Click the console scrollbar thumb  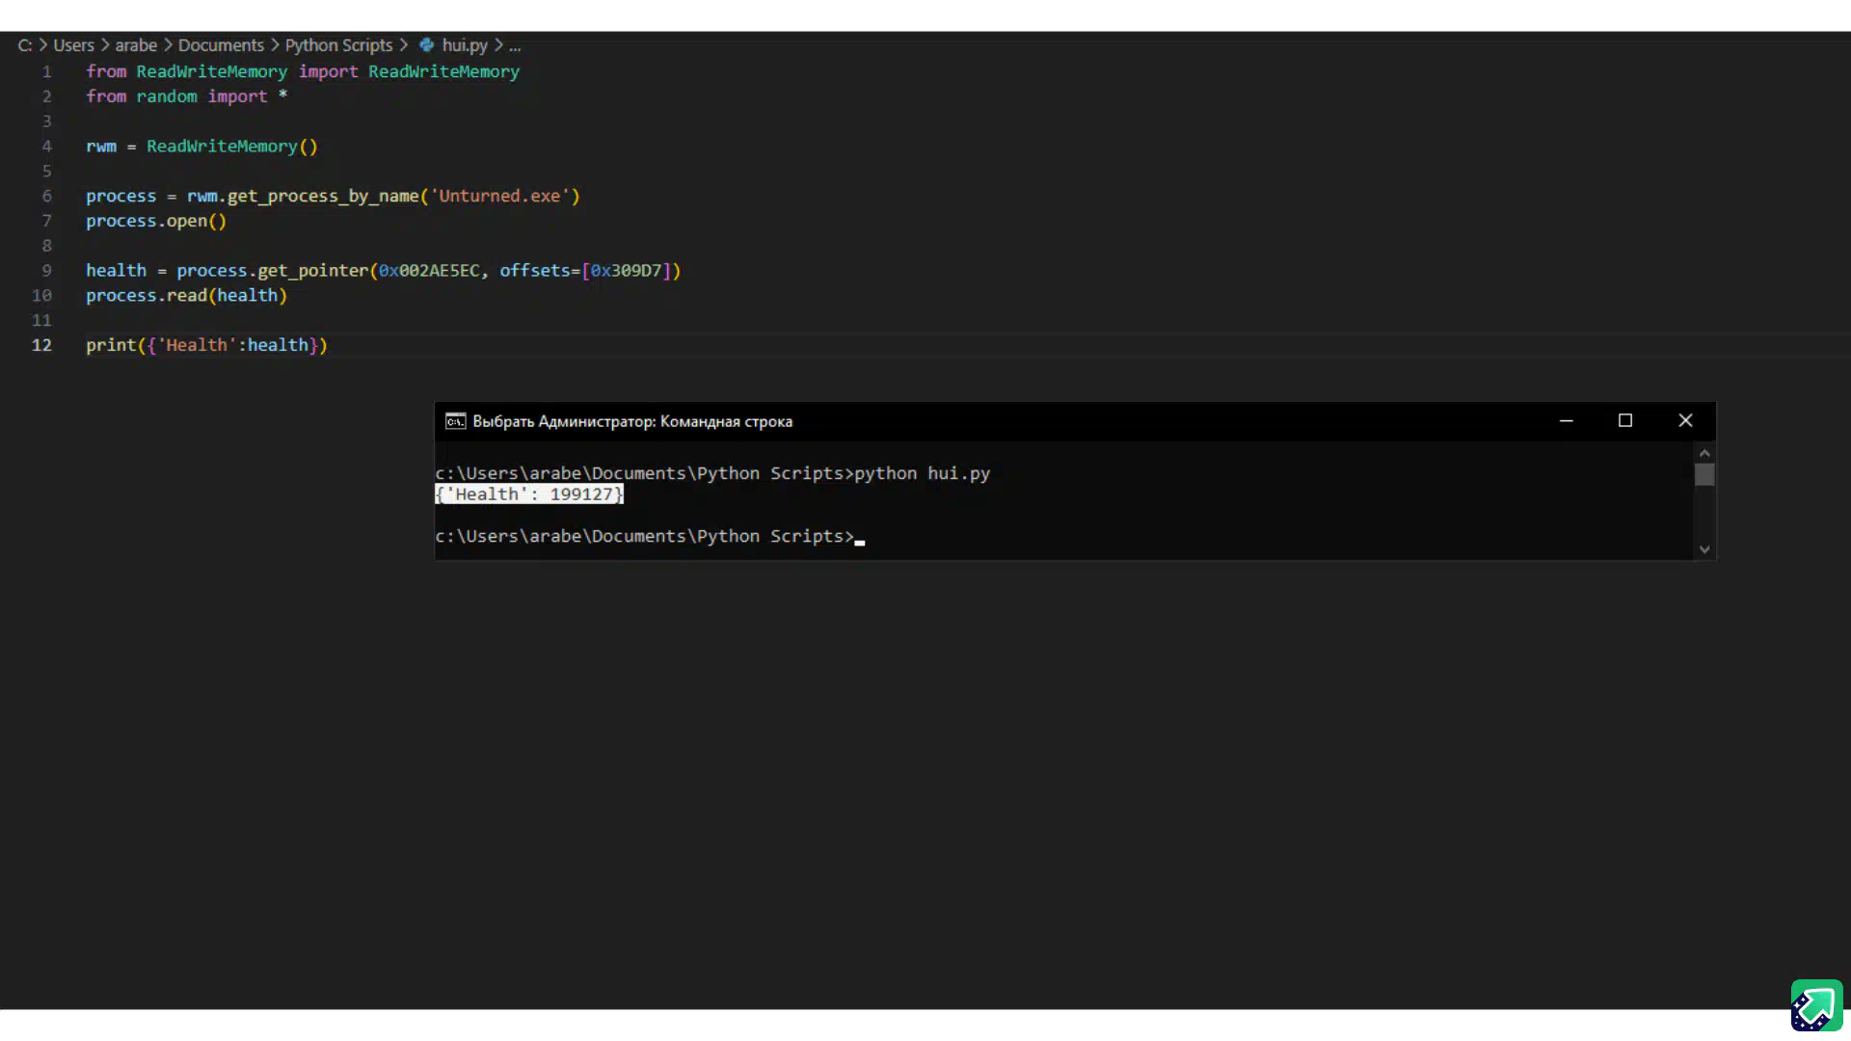[x=1704, y=475]
